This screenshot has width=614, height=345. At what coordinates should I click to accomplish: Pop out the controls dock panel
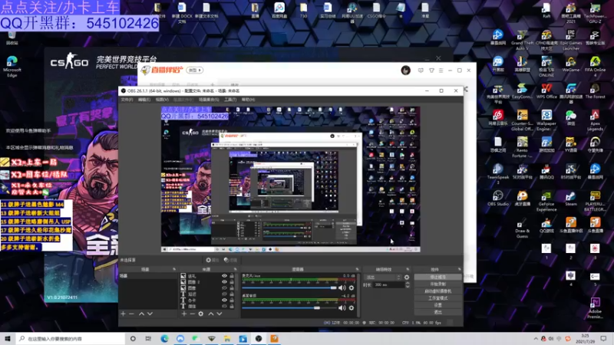tap(459, 270)
